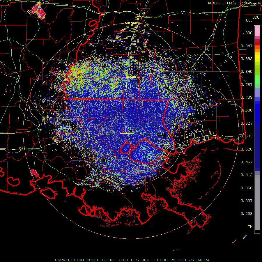The width and height of the screenshot is (262, 262).
Task: Select the 0.253 legend value
Action: coord(247,214)
